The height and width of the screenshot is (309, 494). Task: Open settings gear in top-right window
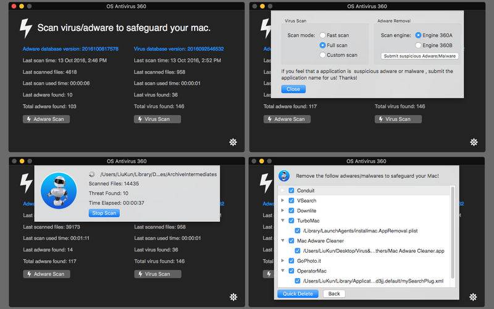click(x=474, y=142)
